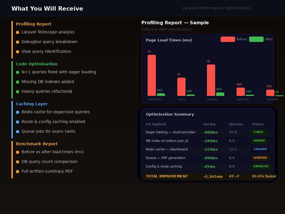
Task: Click the green bullet beside Heavy queries refactored
Action: [17, 92]
